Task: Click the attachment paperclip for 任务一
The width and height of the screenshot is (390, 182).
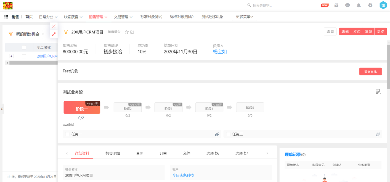Action: click(x=217, y=134)
